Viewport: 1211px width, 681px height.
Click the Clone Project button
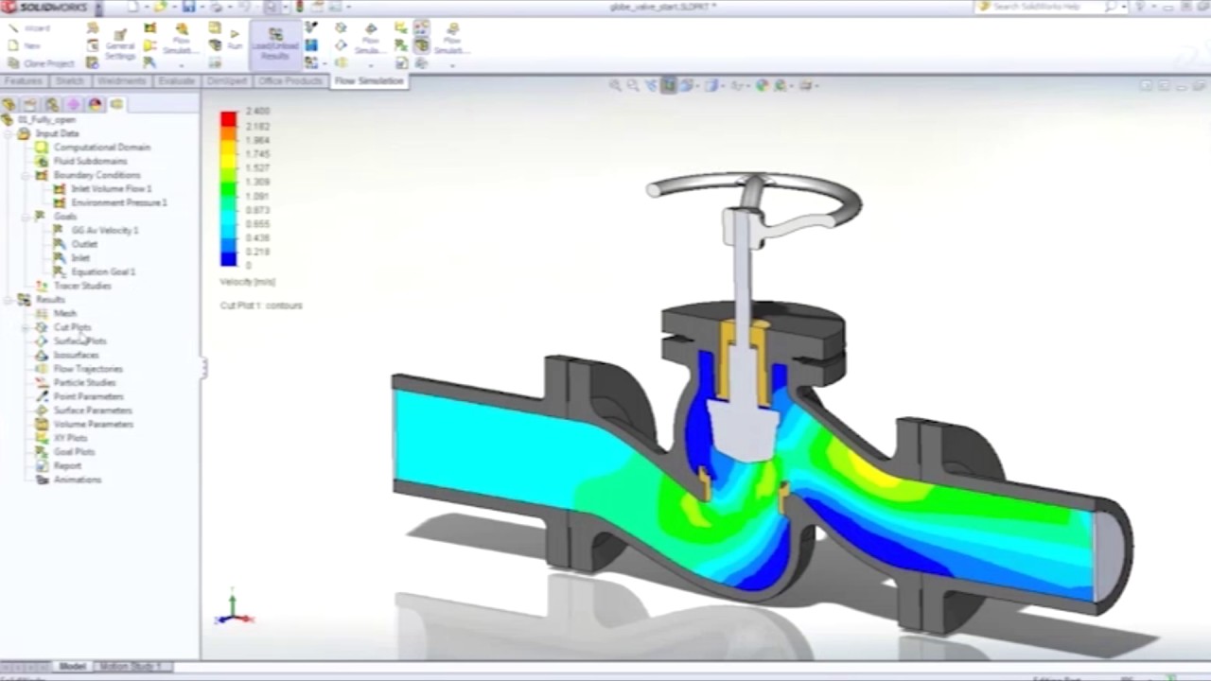[x=42, y=63]
